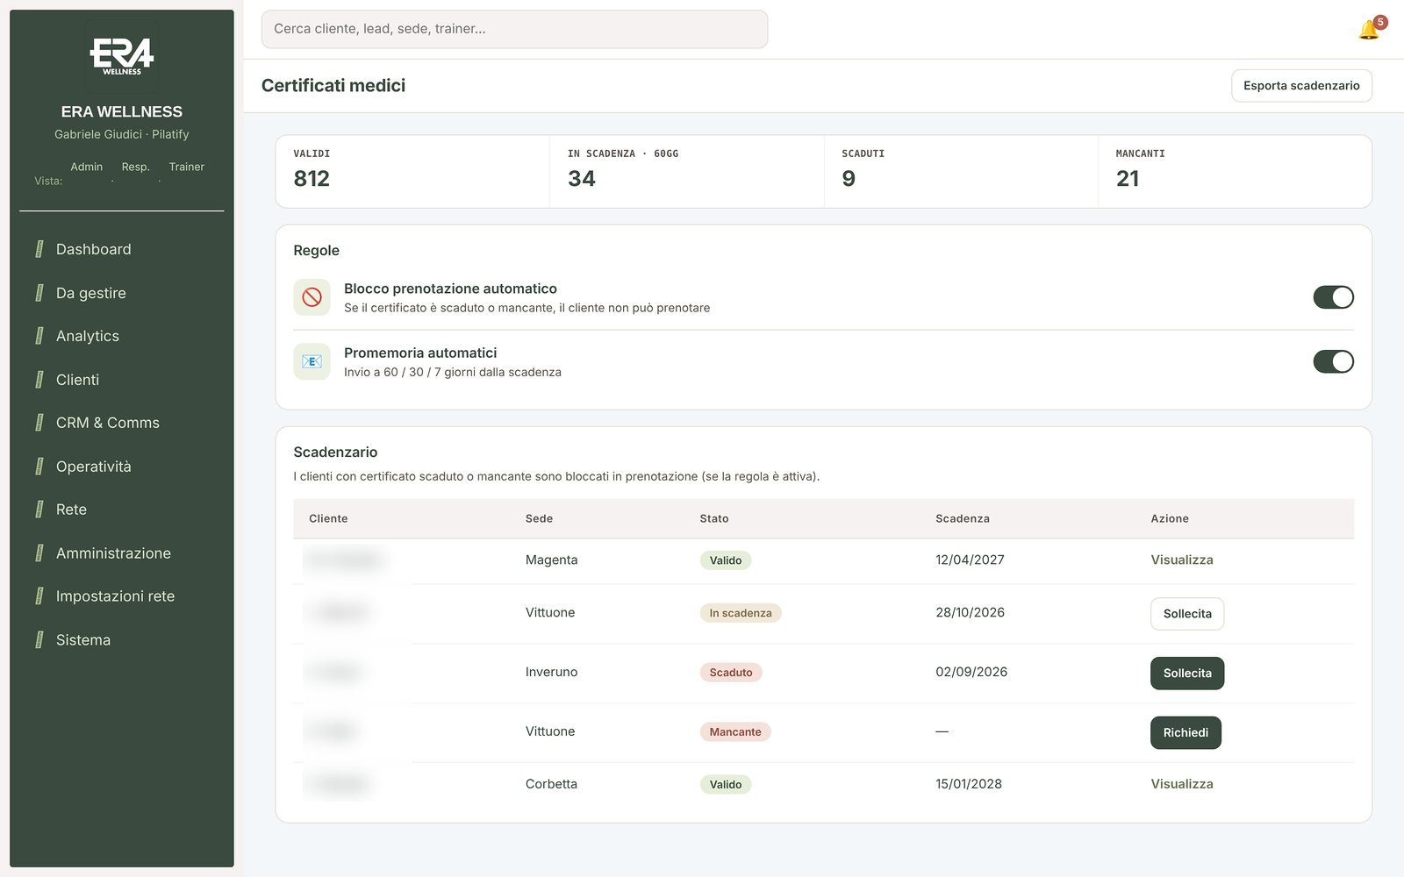The image size is (1404, 877).
Task: Click the red prohibition icon for Blocco prenotazione
Action: [312, 297]
